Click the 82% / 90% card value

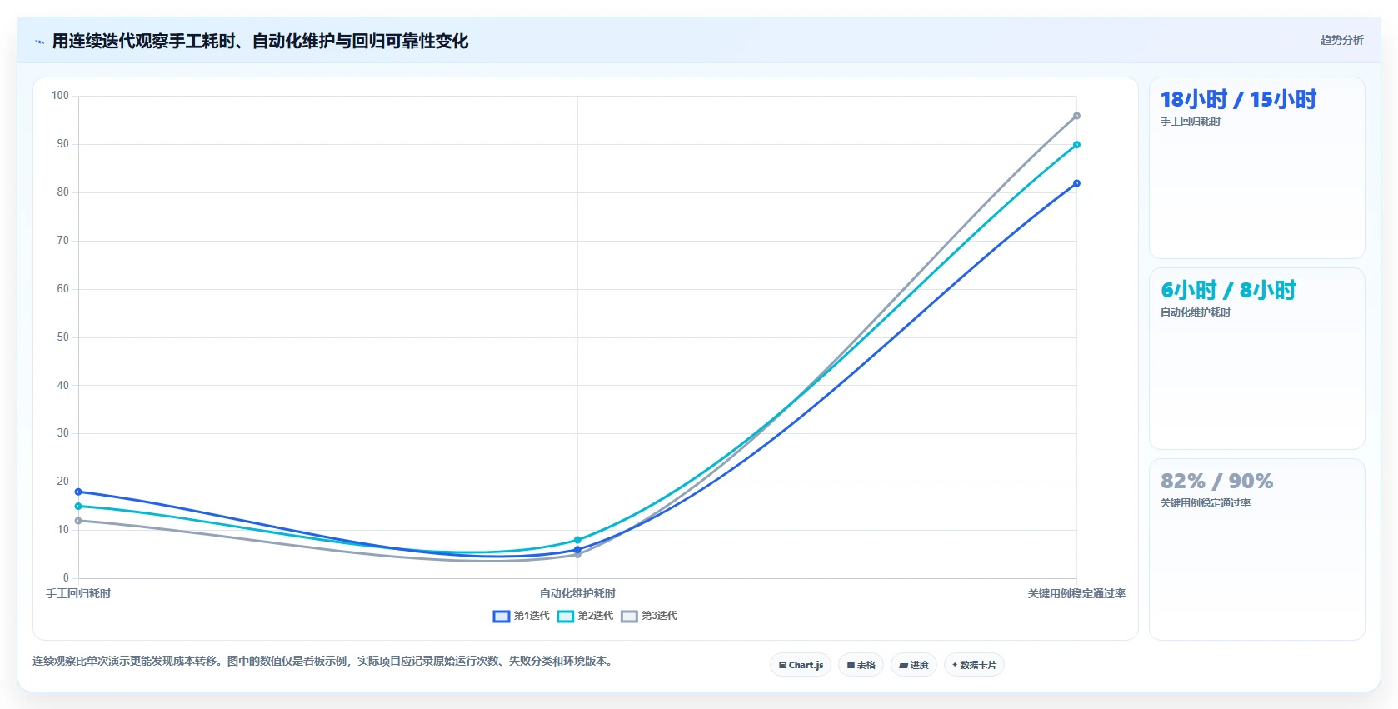[1216, 482]
